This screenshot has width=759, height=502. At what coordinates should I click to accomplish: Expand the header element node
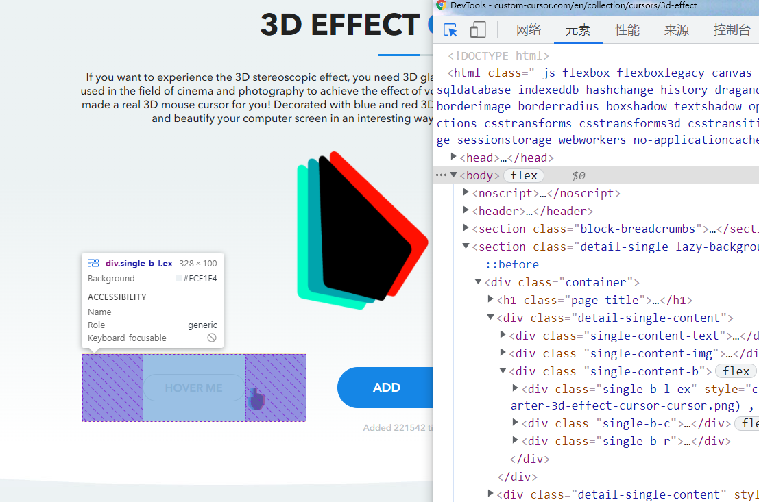pyautogui.click(x=466, y=210)
